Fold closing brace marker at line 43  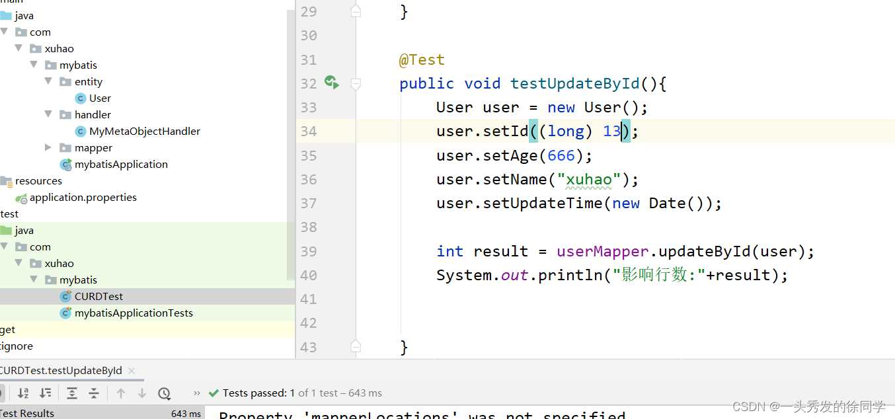[356, 346]
